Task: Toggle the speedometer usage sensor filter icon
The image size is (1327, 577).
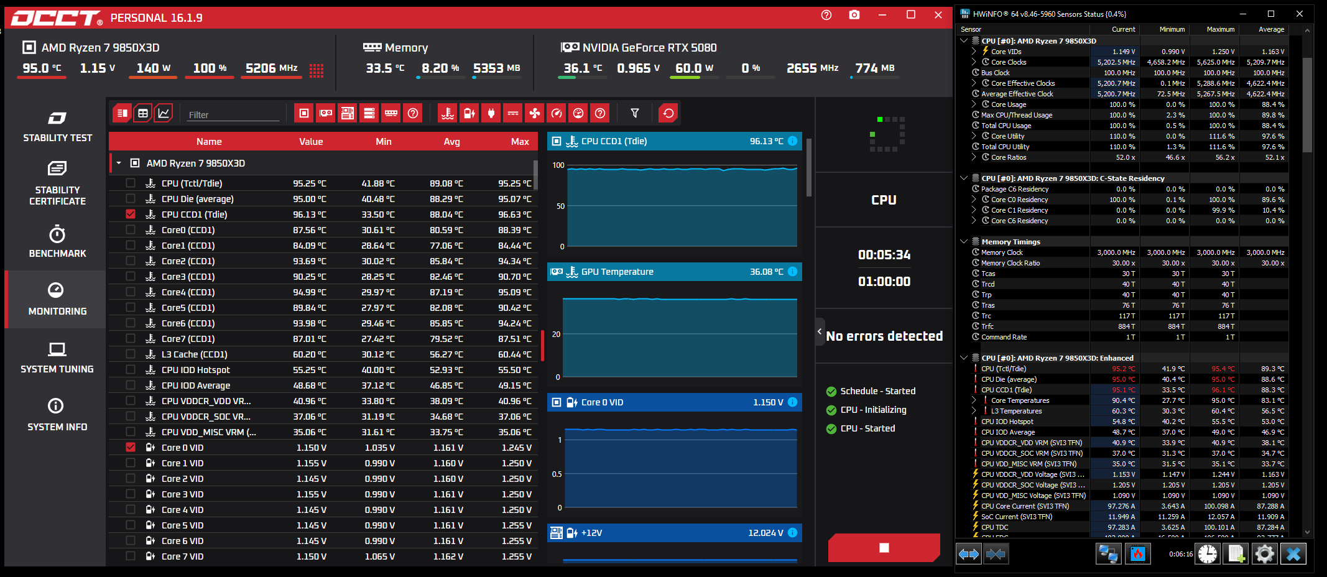Action: pyautogui.click(x=557, y=113)
